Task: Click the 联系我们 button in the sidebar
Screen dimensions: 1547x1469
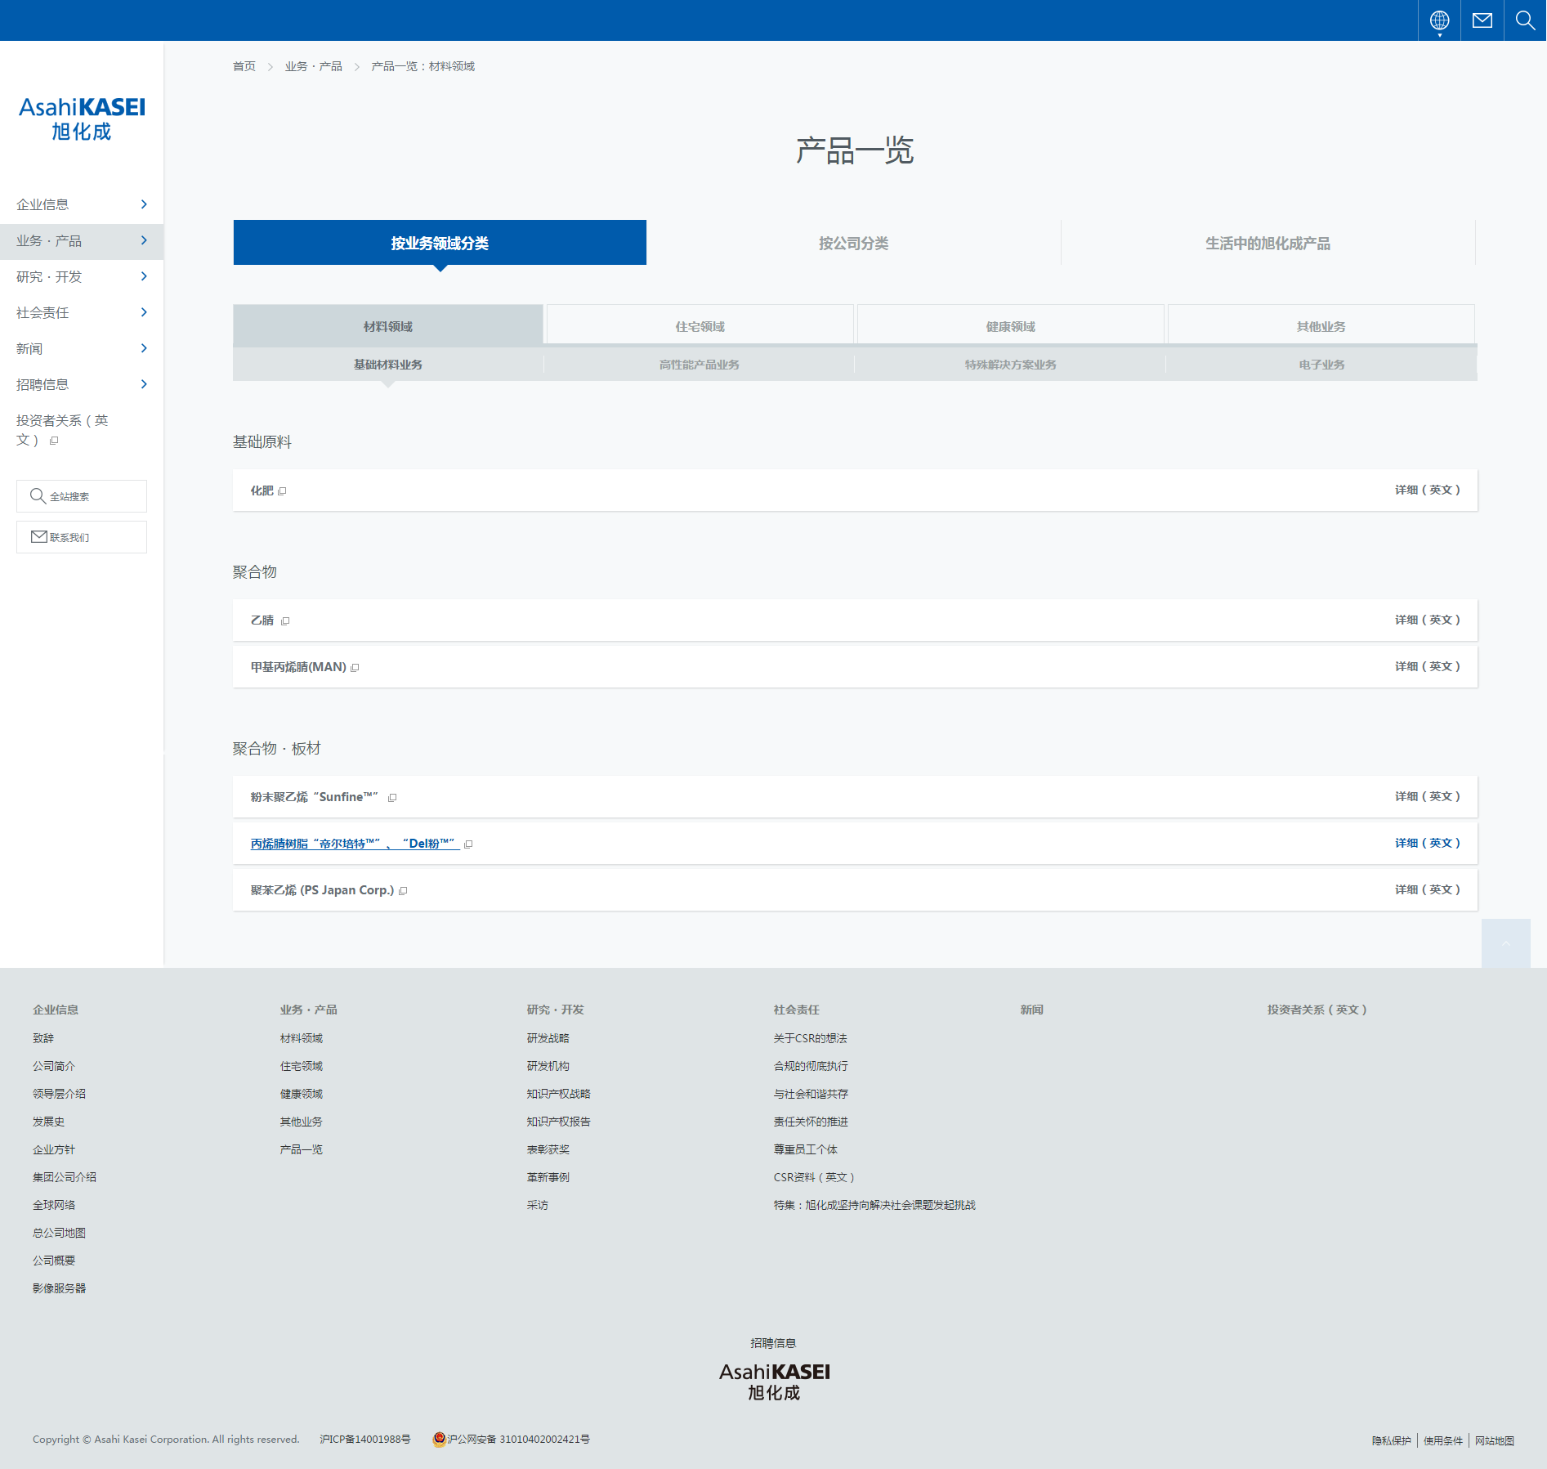Action: (82, 537)
